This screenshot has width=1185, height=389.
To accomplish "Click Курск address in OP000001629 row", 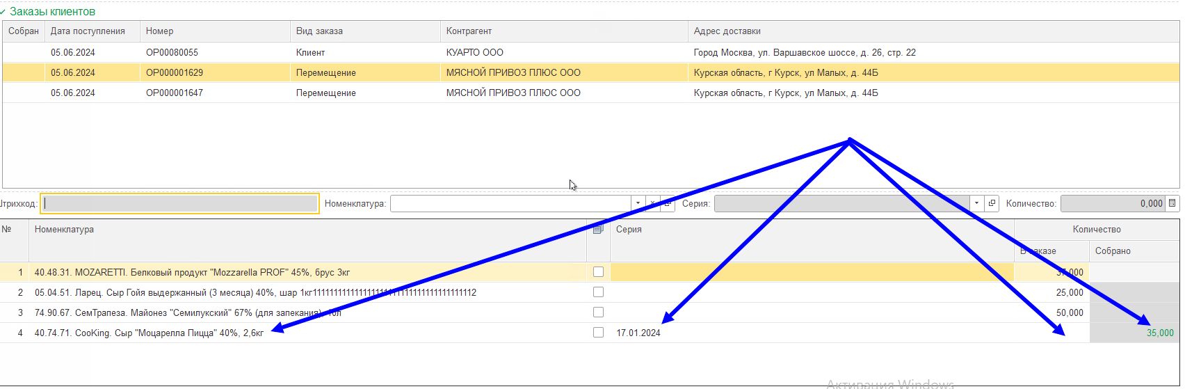I will pos(786,72).
